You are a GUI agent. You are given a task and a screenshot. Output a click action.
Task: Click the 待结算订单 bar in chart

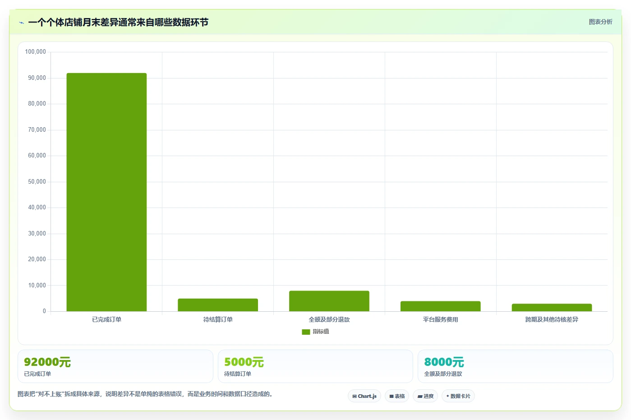click(x=218, y=305)
